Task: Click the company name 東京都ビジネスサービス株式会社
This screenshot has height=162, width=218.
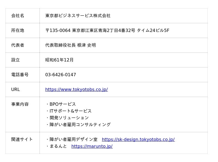Action: click(78, 16)
